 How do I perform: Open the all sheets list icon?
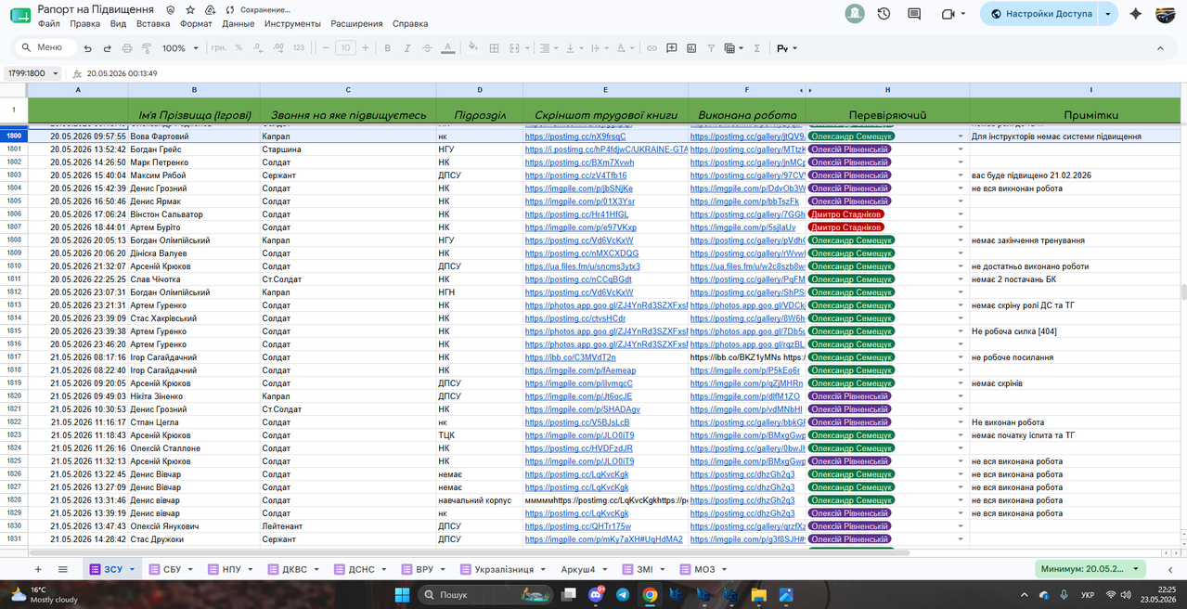(x=63, y=569)
